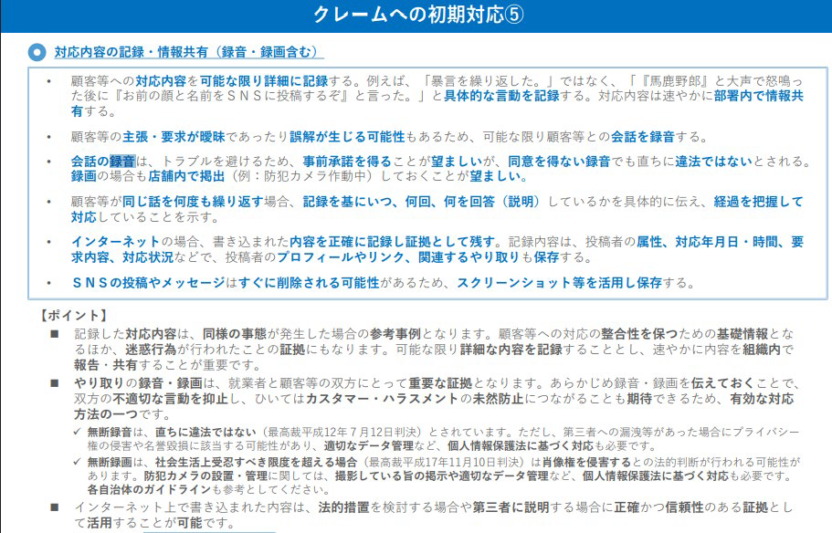Click the bold word 参考事例
Screen dimensions: 832x533
(395, 334)
